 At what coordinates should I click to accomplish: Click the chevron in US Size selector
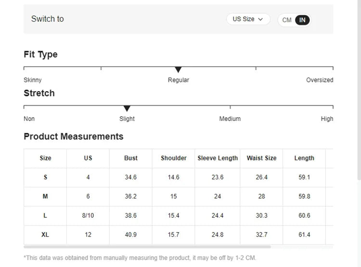261,19
